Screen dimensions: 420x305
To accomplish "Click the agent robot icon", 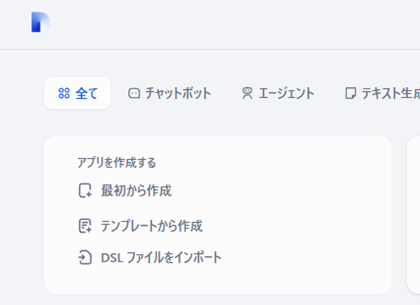I will [247, 93].
